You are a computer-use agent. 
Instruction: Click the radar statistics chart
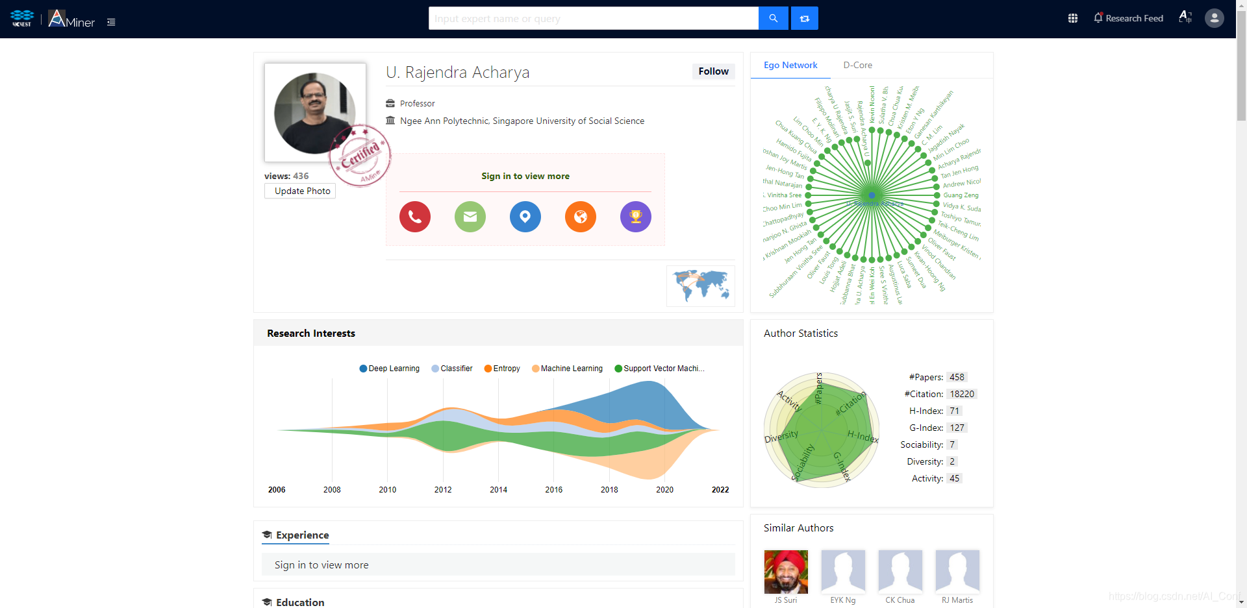[x=822, y=430]
